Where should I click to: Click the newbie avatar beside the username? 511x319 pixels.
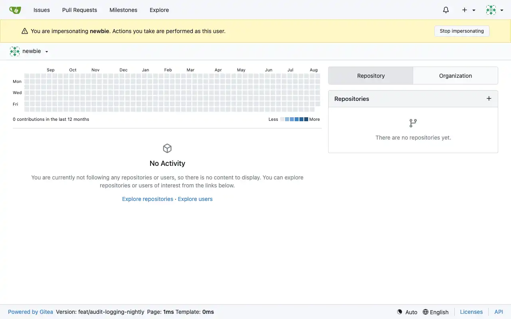[15, 51]
